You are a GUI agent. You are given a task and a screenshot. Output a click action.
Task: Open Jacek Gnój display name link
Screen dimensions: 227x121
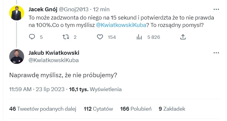(x=43, y=9)
